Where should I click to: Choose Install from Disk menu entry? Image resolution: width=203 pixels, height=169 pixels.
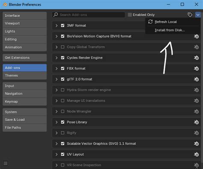click(x=173, y=30)
